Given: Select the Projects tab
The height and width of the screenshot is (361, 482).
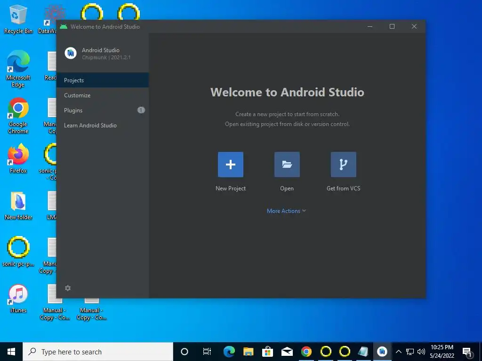Looking at the screenshot, I should tap(103, 80).
